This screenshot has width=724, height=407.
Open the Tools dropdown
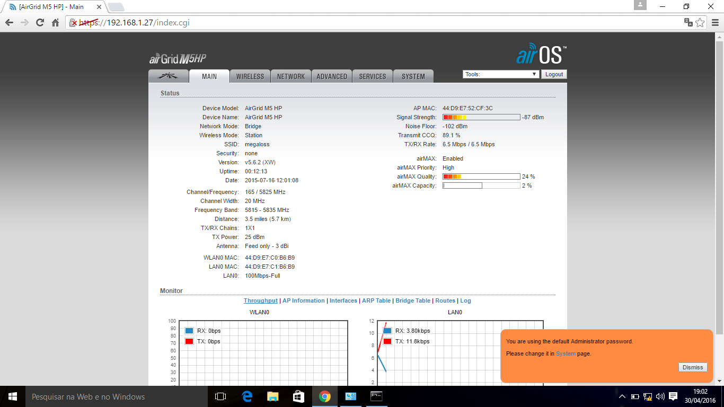pos(501,74)
